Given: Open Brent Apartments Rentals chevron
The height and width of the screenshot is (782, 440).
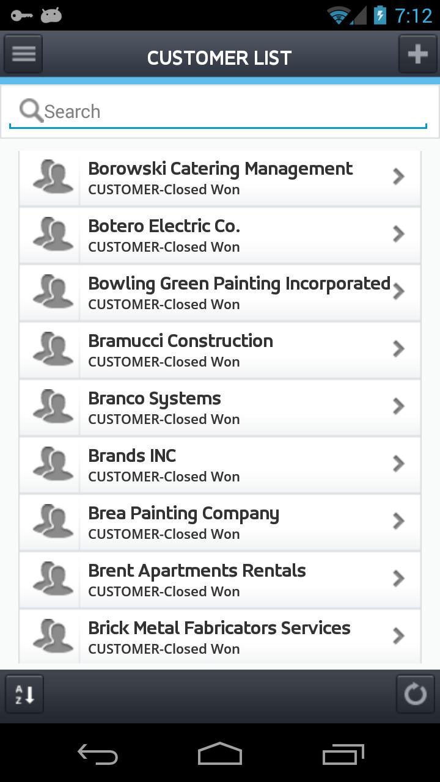Looking at the screenshot, I should (398, 579).
